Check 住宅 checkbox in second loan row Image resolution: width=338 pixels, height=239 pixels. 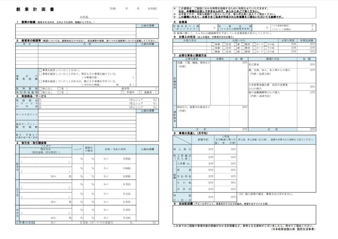click(x=223, y=48)
